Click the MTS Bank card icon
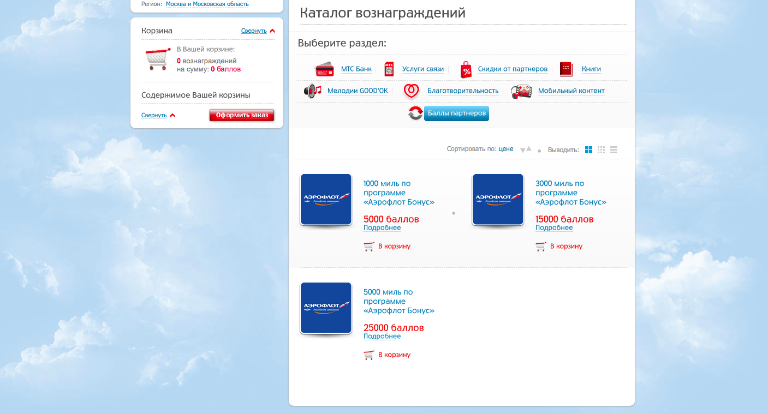 coord(324,69)
